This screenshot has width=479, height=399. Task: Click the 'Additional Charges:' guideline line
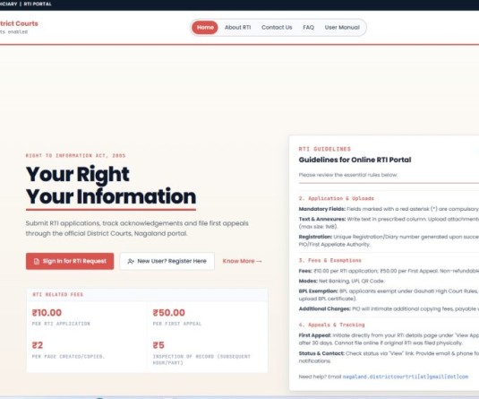pos(389,308)
